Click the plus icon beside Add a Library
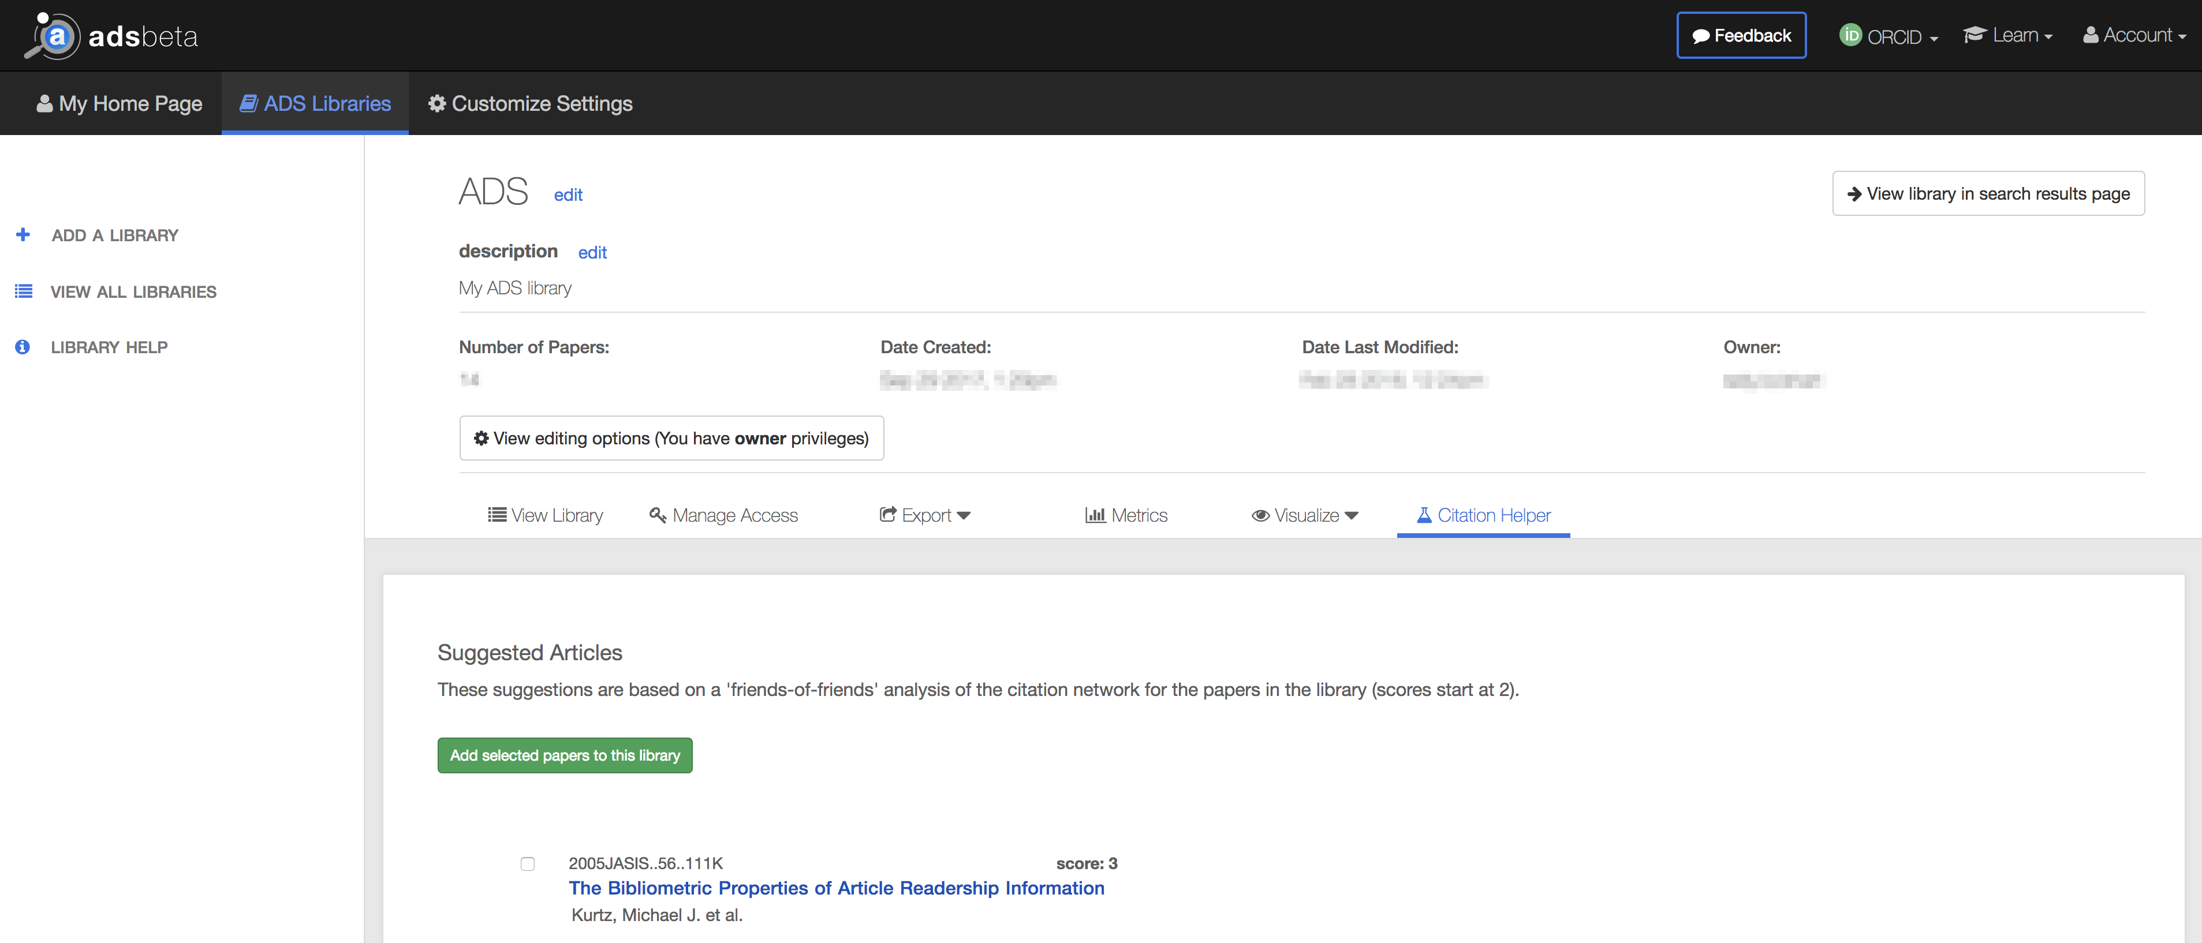2202x943 pixels. pyautogui.click(x=23, y=235)
